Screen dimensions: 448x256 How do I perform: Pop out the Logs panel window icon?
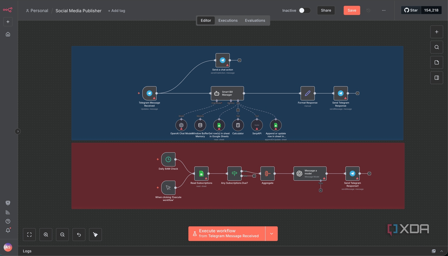tap(433, 251)
